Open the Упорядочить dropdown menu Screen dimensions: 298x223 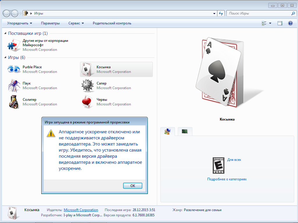19,23
